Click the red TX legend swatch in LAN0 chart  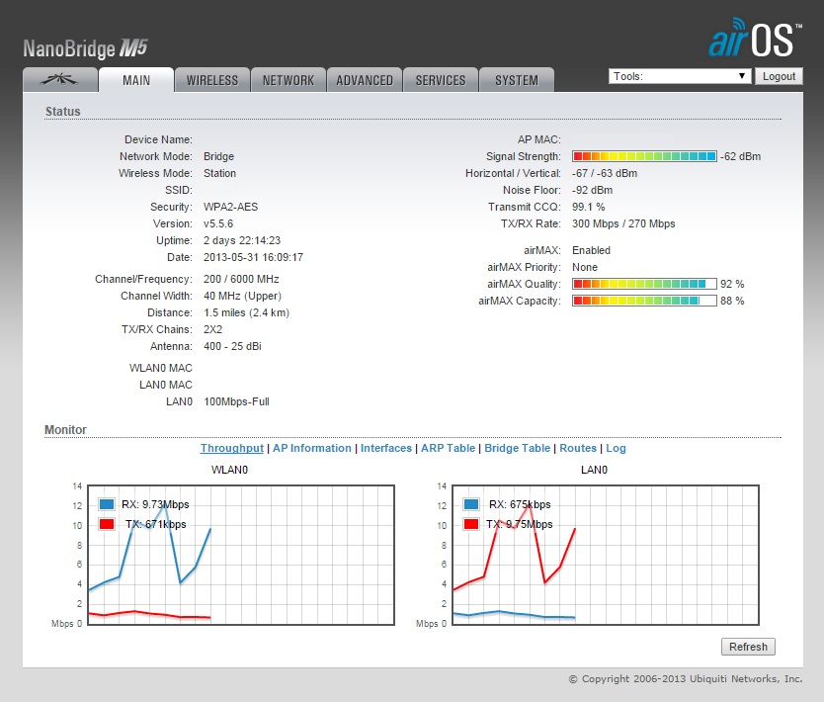[x=471, y=524]
